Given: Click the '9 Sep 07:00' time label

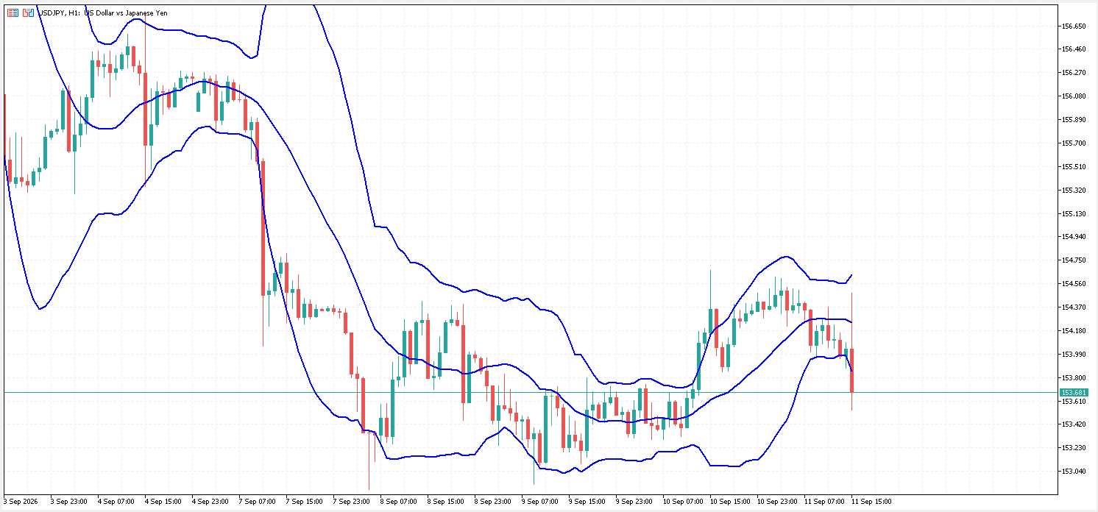Looking at the screenshot, I should tap(540, 502).
